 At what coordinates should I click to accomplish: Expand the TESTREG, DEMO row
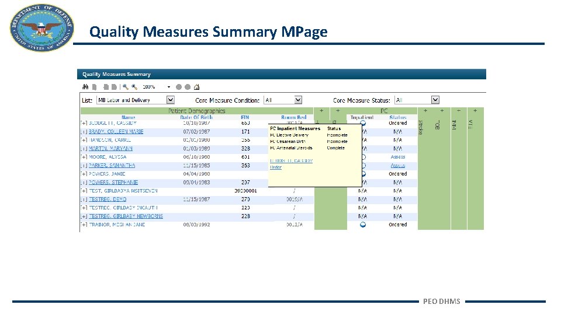[84, 199]
